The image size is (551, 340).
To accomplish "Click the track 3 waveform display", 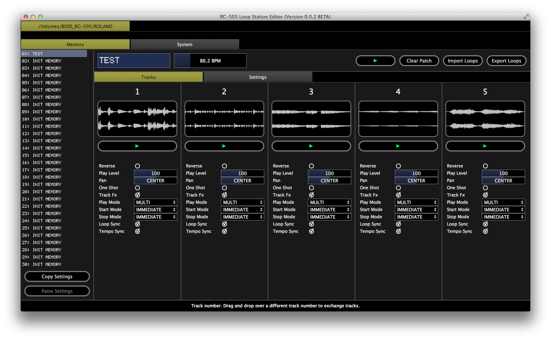I will [x=311, y=119].
